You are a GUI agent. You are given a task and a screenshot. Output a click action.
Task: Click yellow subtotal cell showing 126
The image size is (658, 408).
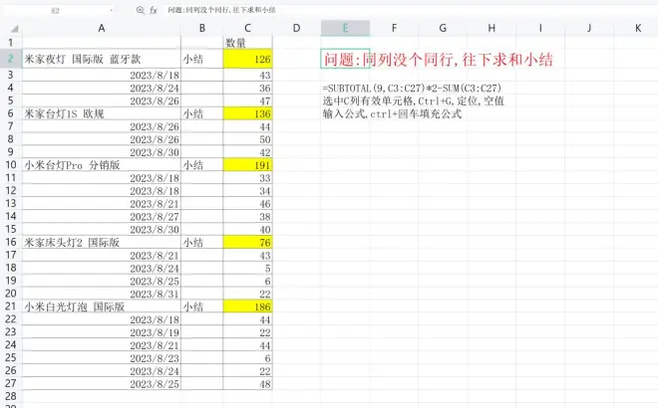[249, 60]
